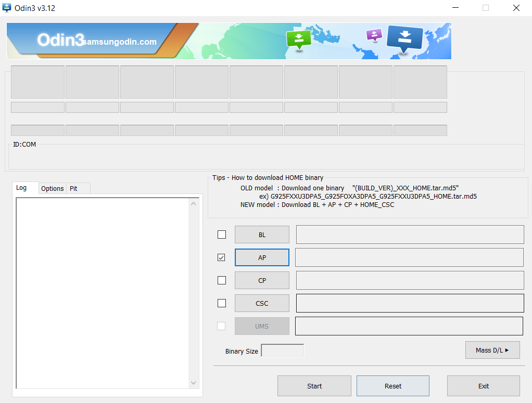Click inside the Log text area
The width and height of the screenshot is (532, 403).
click(x=103, y=293)
